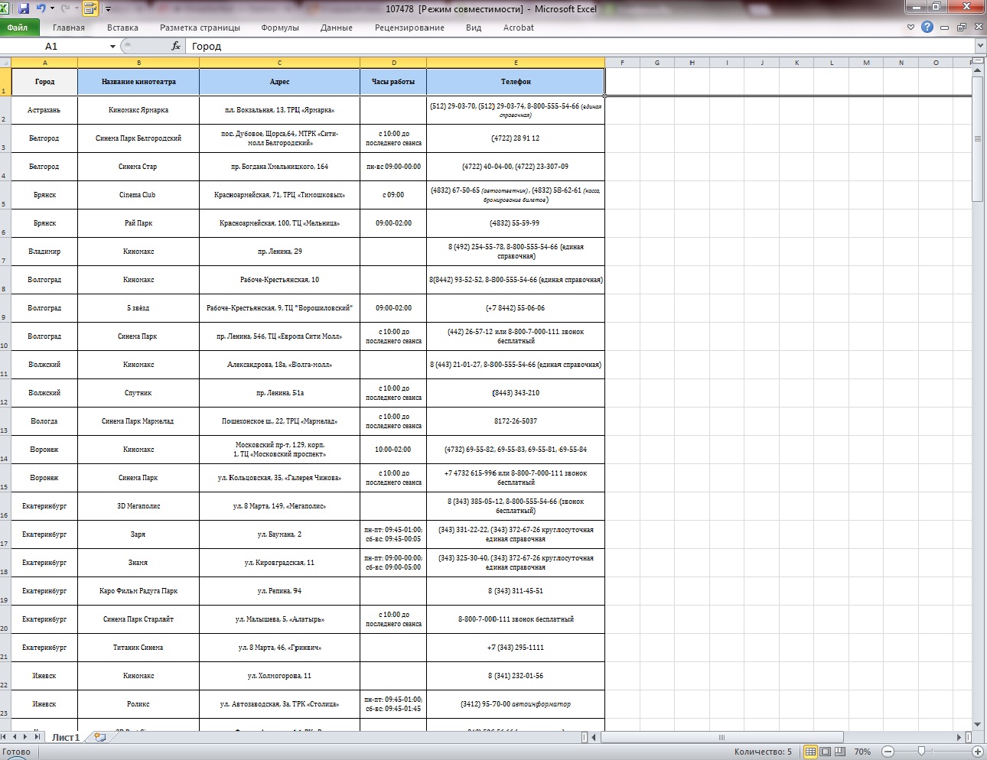This screenshot has height=760, width=987.
Task: Switch to Page Break Preview in the status bar
Action: coord(839,752)
